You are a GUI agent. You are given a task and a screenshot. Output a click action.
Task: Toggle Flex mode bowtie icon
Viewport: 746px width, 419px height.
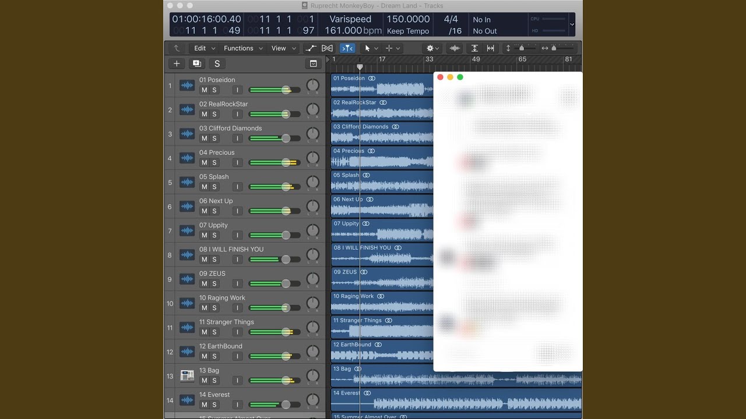tap(328, 48)
